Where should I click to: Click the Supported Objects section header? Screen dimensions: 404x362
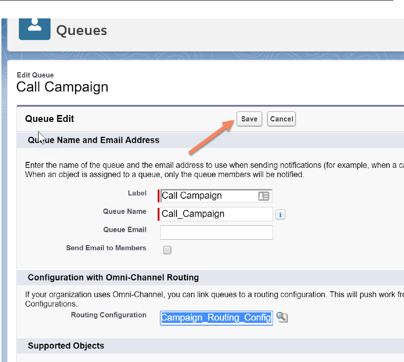coord(66,346)
